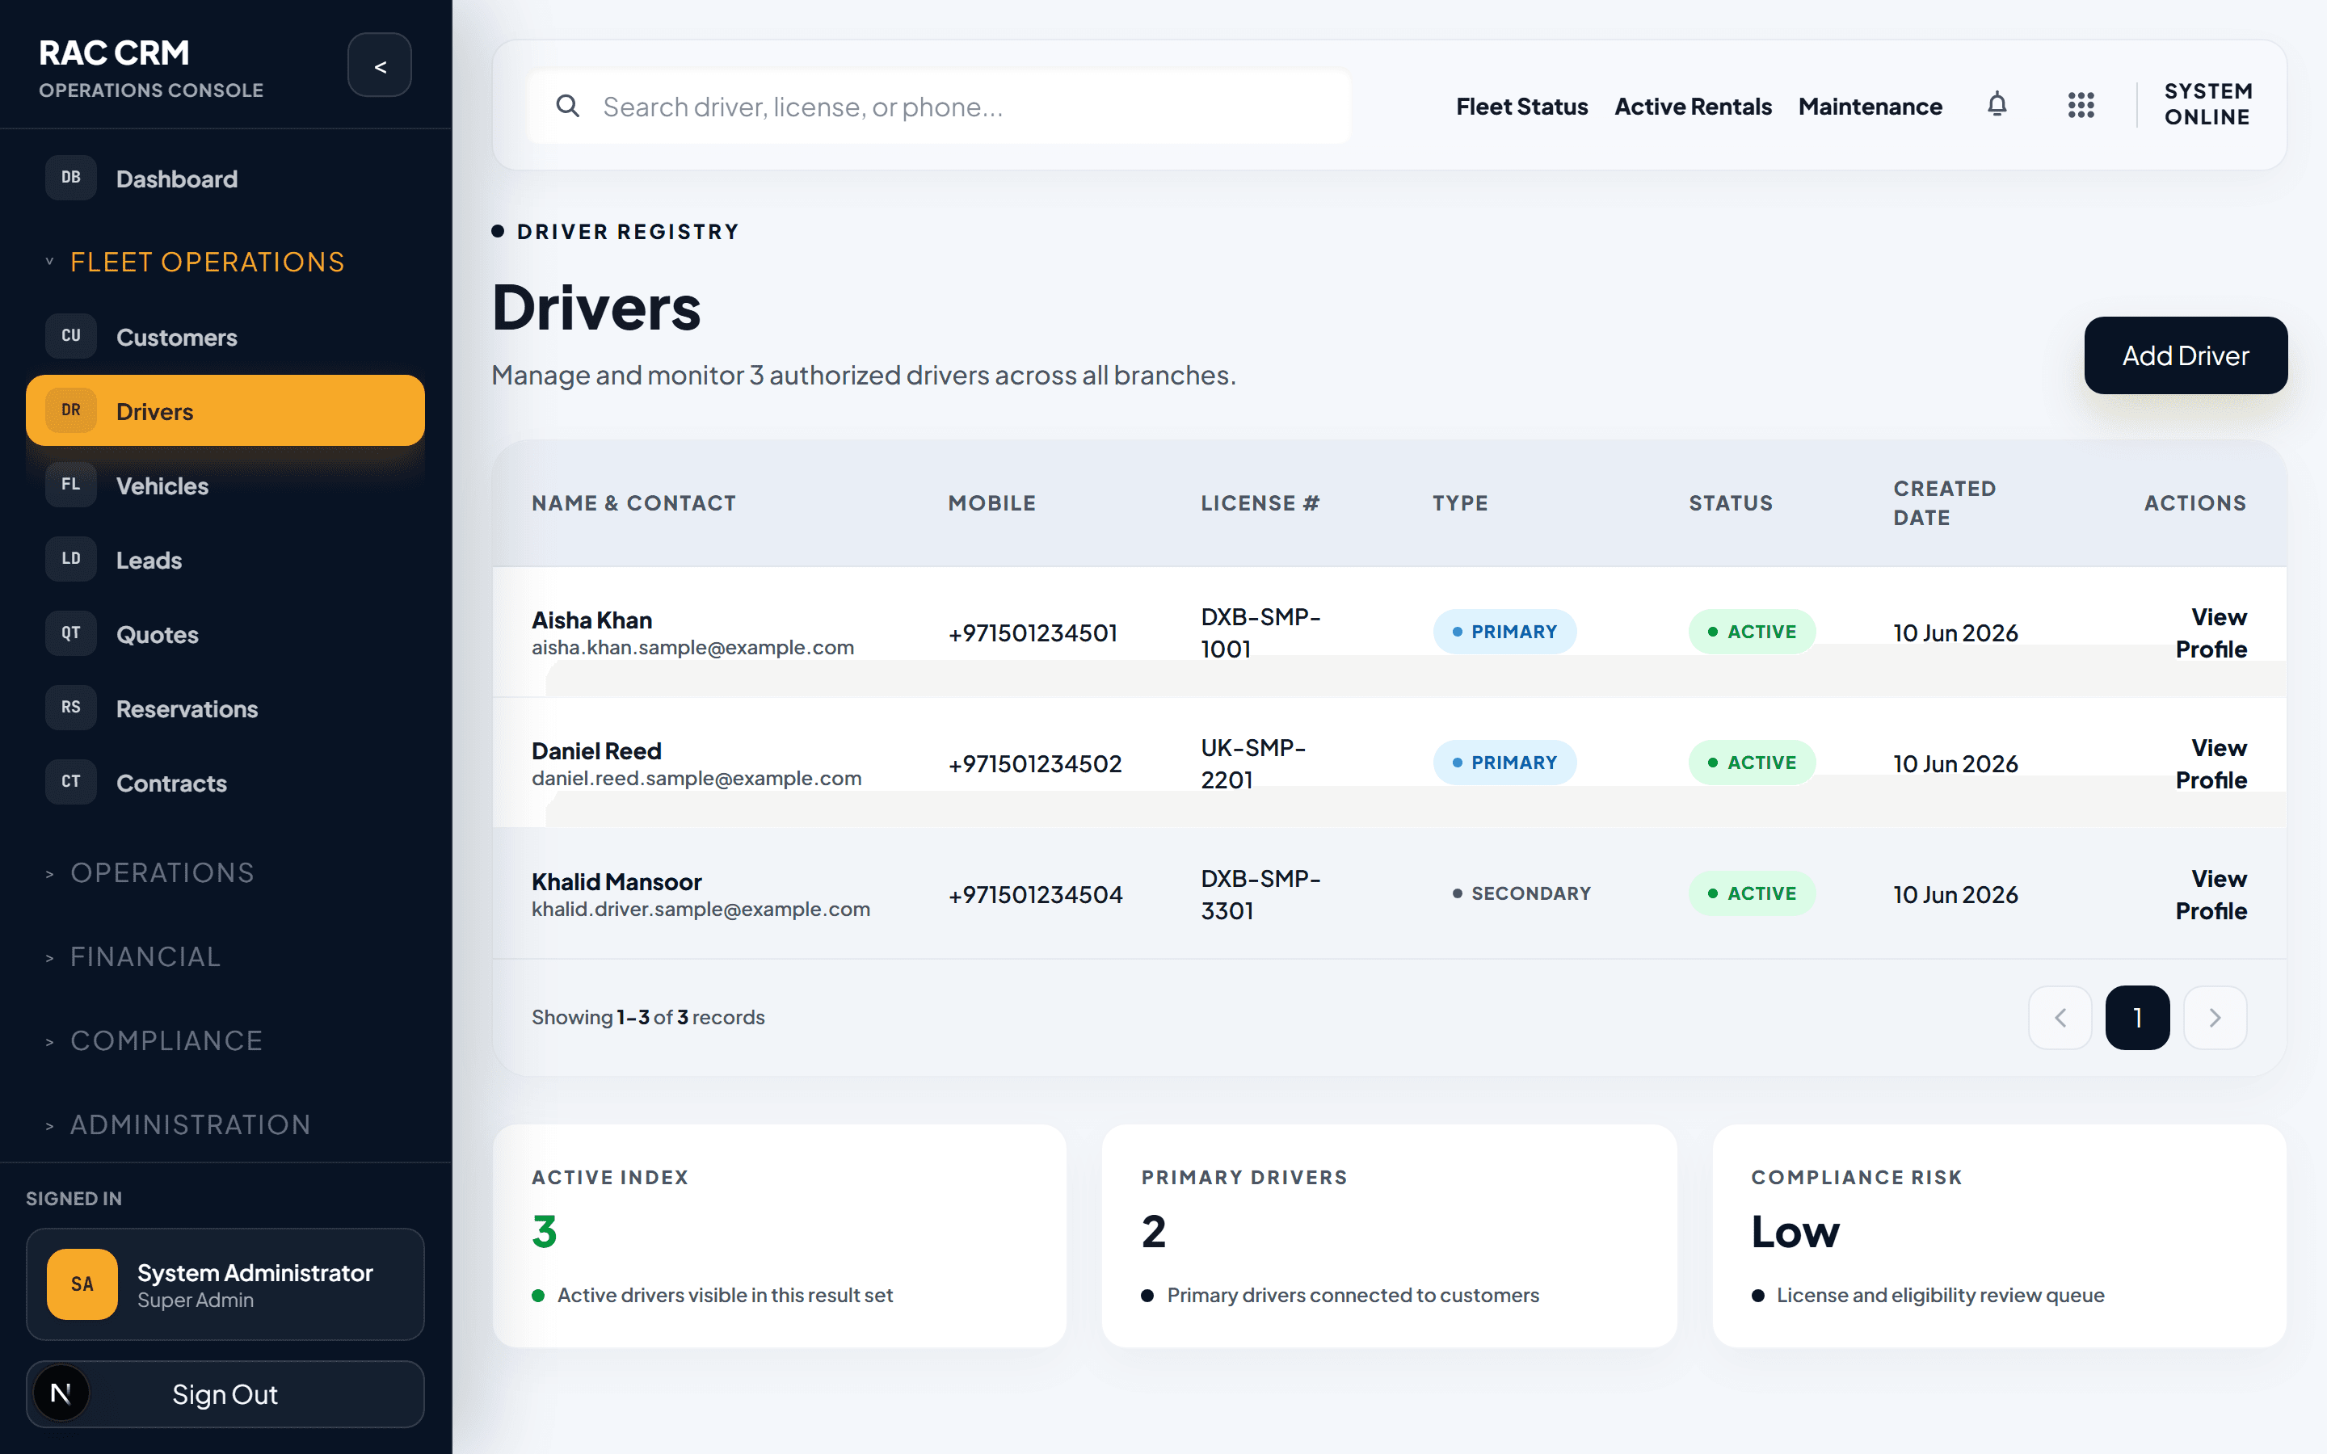
Task: Go to previous page arrow
Action: [2060, 1018]
